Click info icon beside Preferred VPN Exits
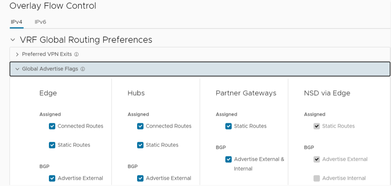This screenshot has height=186, width=391. (x=76, y=54)
